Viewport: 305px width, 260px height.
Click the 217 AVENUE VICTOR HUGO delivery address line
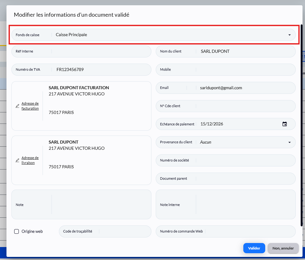(76, 149)
